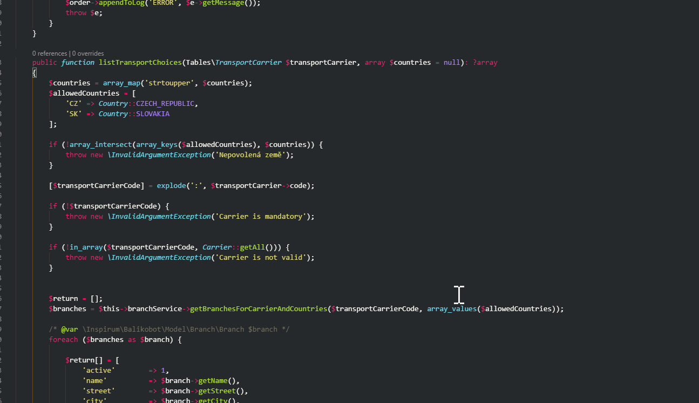699x403 pixels.
Task: Click the 'strtoupper' string literal
Action: 169,83
